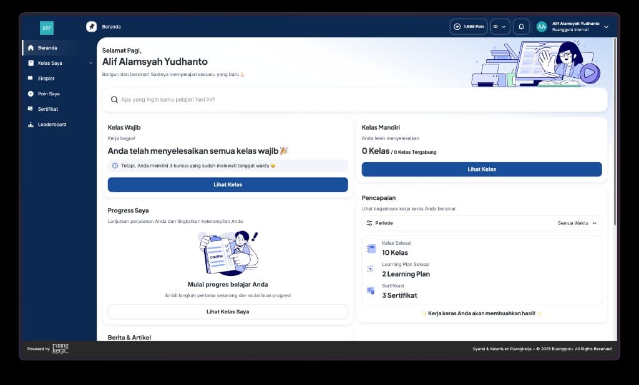Click the Eksplor icon in sidebar
Screen dimensions: 639x385
tap(30, 78)
